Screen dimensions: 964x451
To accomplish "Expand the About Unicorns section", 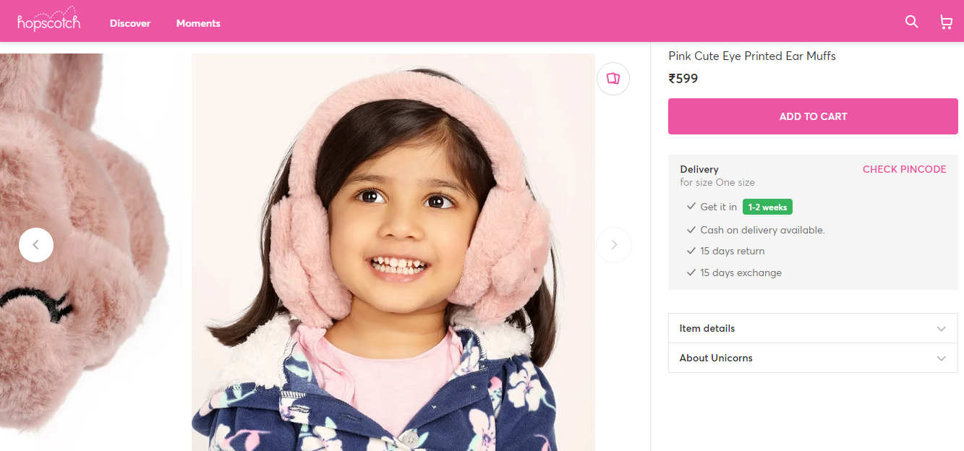I will tap(813, 358).
